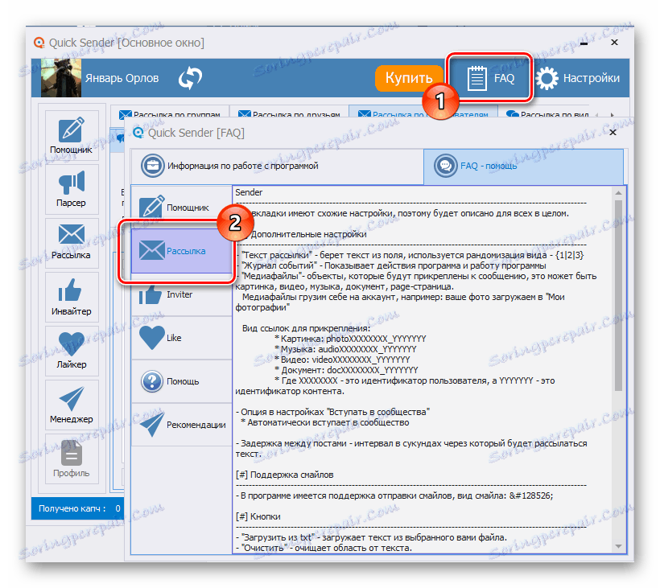
Task: Select the FAQ - помощь tab
Action: click(523, 167)
